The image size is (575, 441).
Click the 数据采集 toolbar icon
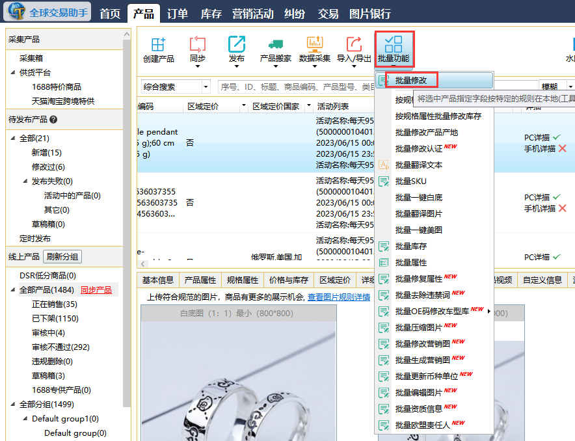tap(315, 44)
